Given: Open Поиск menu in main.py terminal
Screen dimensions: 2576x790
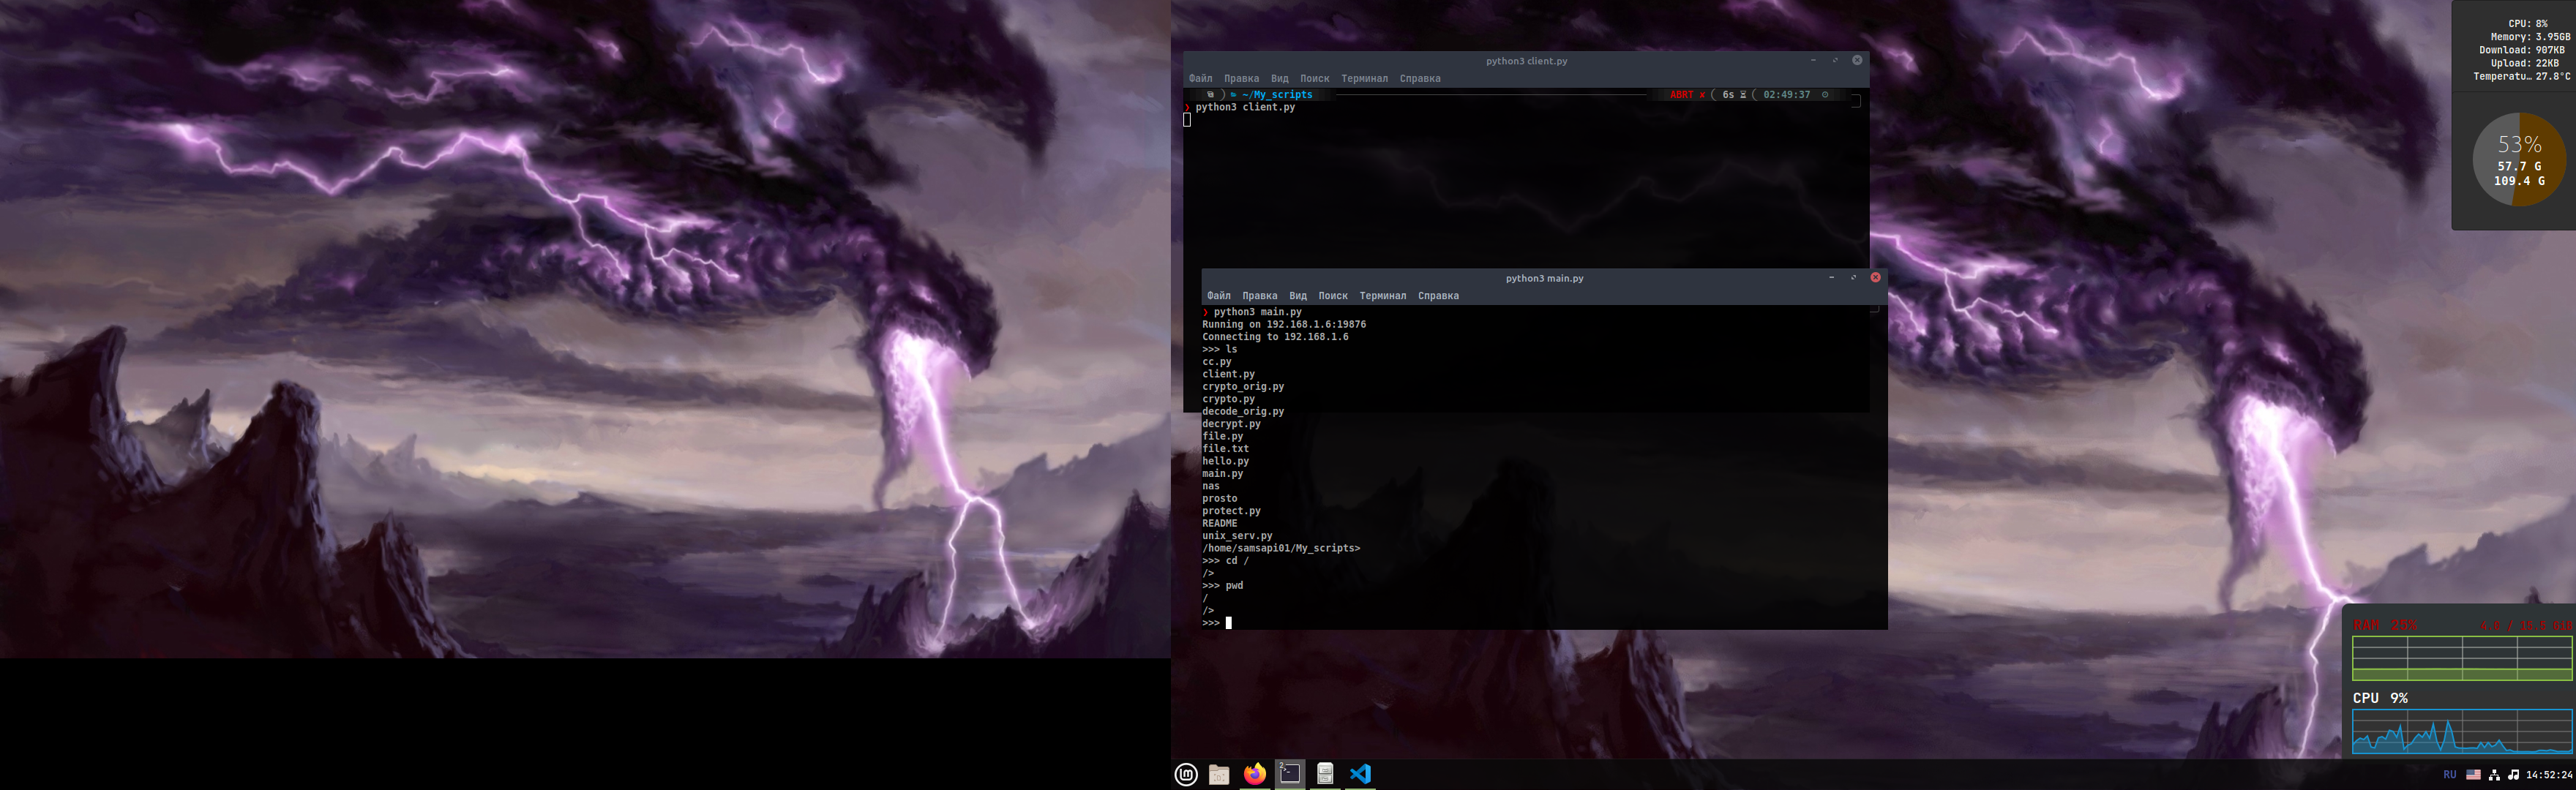Looking at the screenshot, I should [x=1333, y=296].
